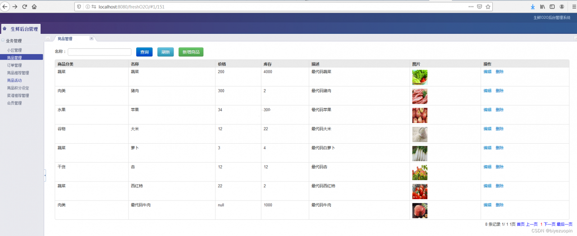
Task: Focus the 名称 search input field
Action: [x=100, y=52]
